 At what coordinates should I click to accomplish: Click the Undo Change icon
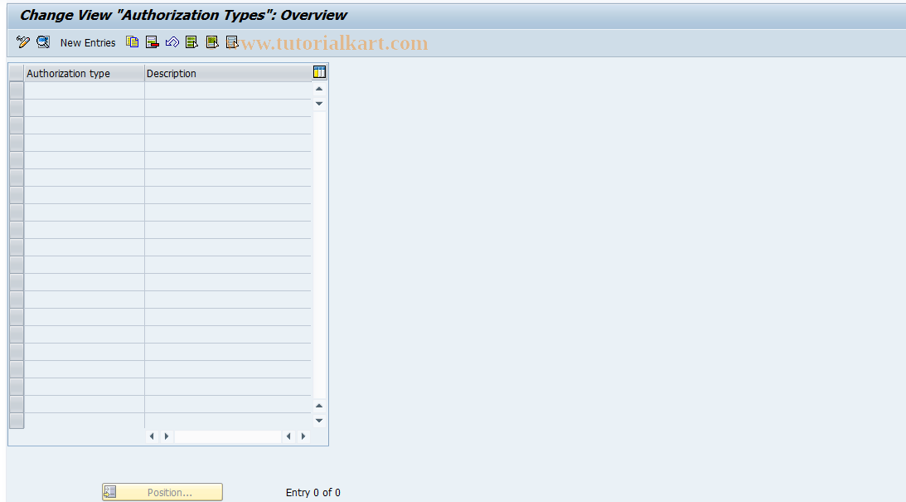coord(172,42)
